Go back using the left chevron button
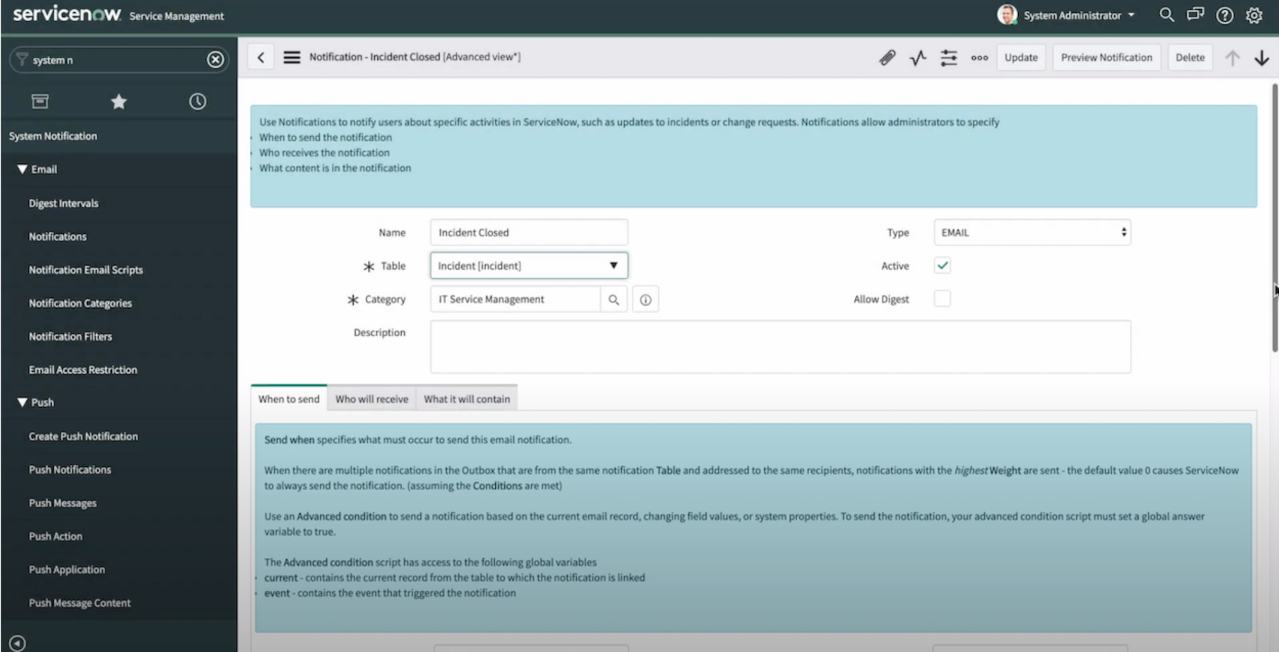 [x=261, y=57]
